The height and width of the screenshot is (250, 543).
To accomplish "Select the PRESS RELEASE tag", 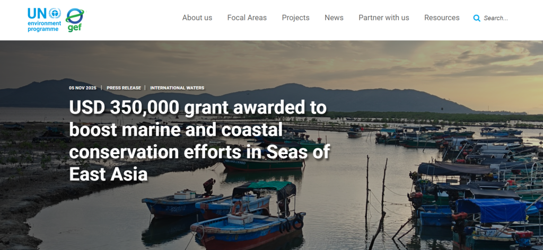I will point(124,88).
